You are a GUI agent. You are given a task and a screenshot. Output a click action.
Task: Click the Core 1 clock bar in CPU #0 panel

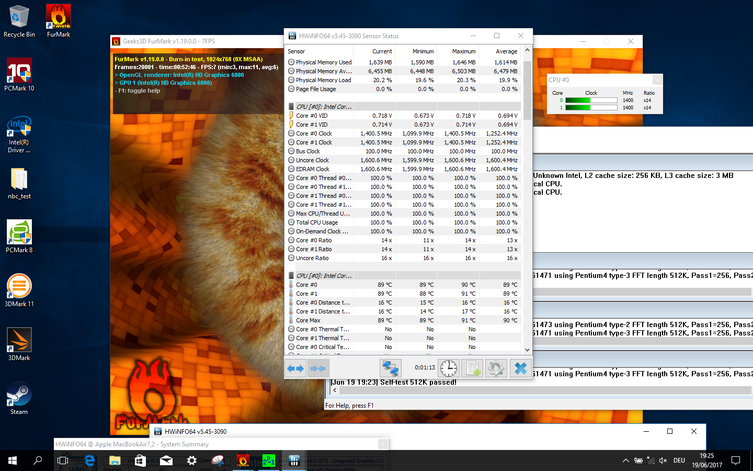pos(591,108)
